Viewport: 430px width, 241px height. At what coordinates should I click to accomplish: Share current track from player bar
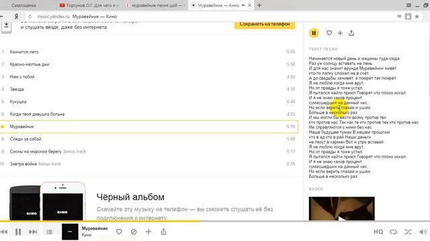point(163,232)
